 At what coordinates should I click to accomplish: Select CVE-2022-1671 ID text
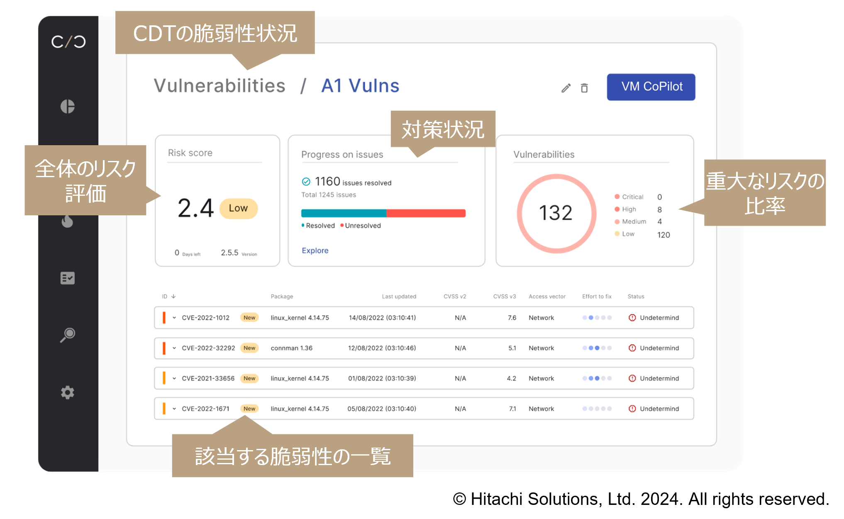(x=205, y=409)
